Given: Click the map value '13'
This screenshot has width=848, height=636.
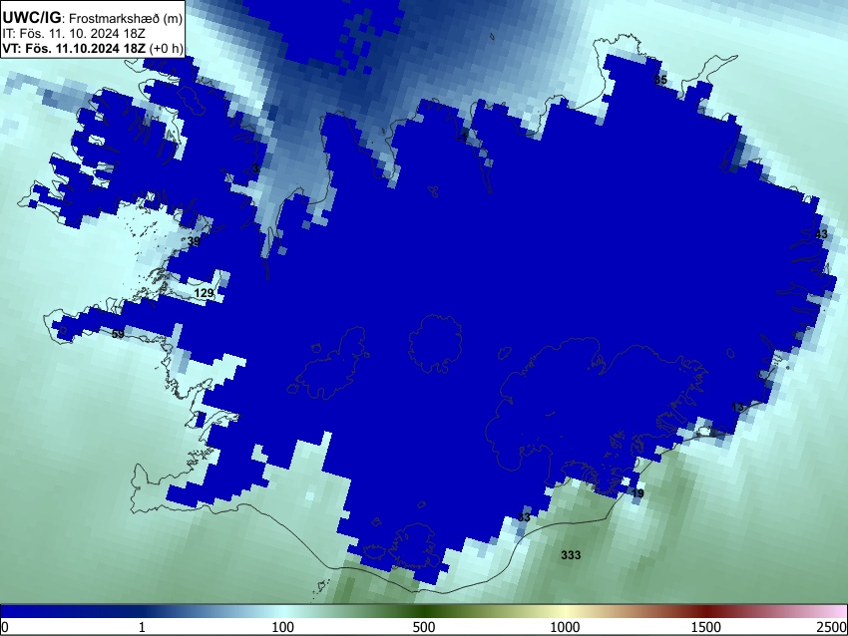Looking at the screenshot, I should tap(737, 407).
